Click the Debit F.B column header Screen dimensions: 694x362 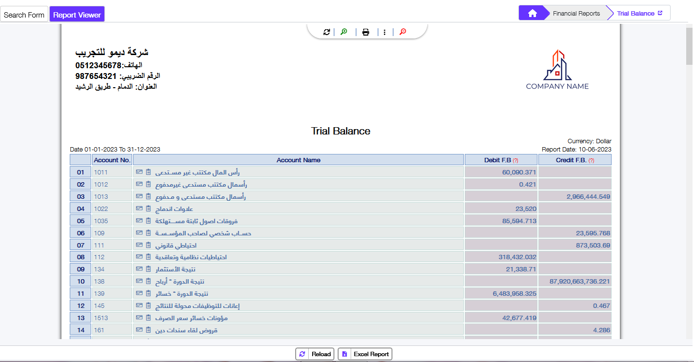tap(501, 160)
